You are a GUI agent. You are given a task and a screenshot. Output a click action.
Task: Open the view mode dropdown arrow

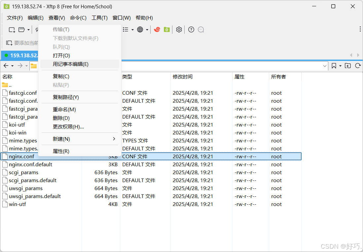pyautogui.click(x=132, y=30)
